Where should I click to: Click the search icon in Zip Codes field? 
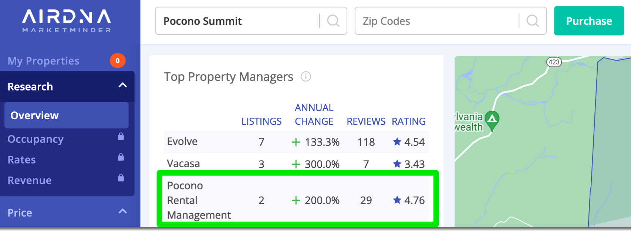coord(533,21)
